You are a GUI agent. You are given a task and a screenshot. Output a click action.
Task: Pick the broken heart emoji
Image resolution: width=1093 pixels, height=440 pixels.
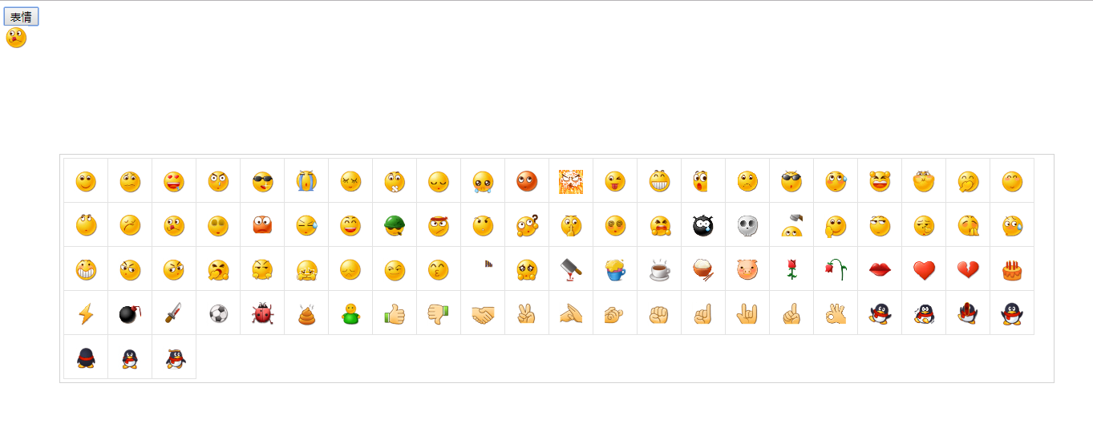tap(968, 270)
